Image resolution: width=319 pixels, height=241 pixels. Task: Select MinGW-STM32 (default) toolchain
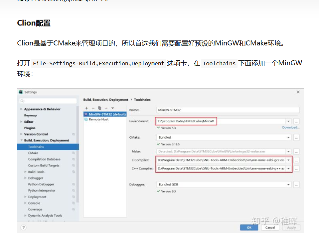pos(105,114)
